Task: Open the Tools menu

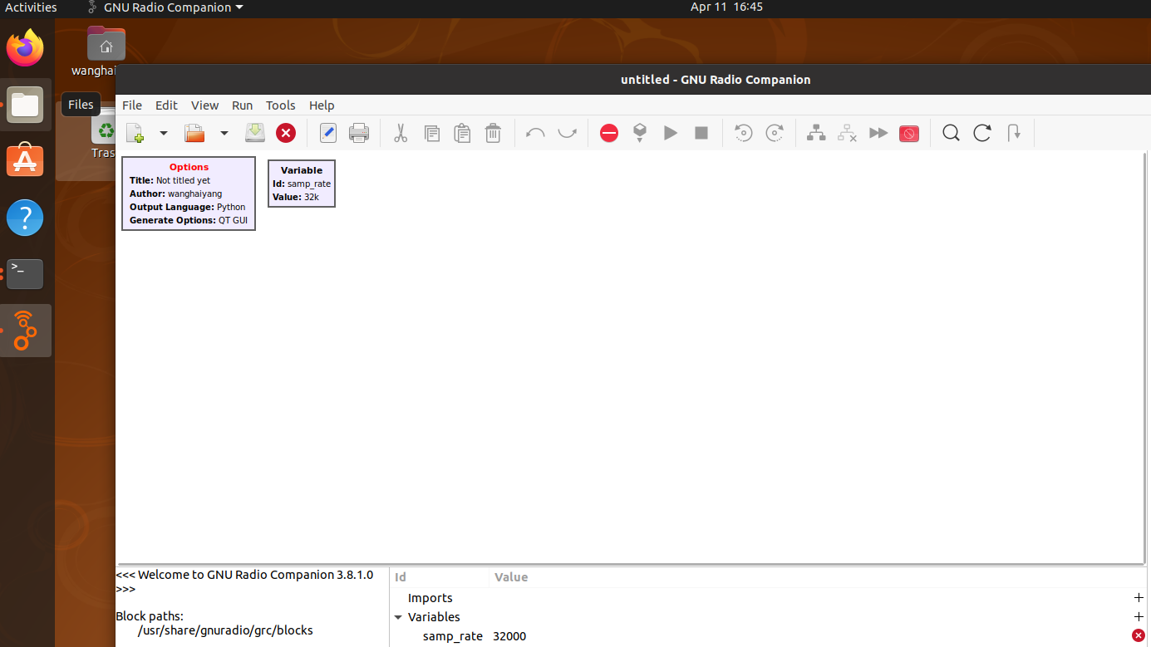Action: coord(280,105)
